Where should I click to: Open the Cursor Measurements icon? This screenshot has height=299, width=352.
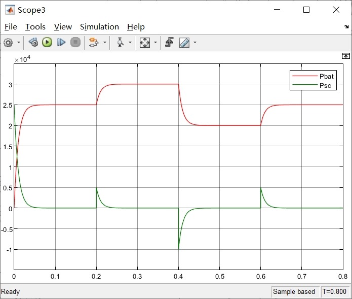[x=169, y=42]
